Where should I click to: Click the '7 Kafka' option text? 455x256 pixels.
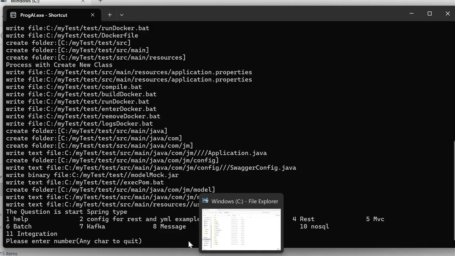92,226
